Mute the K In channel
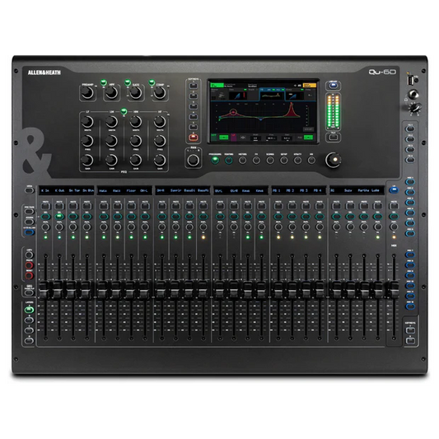Image resolution: width=439 pixels, height=439 pixels. pos(45,207)
